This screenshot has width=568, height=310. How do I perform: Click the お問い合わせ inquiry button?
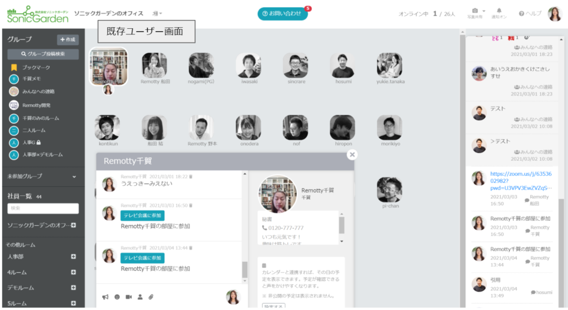click(x=282, y=14)
